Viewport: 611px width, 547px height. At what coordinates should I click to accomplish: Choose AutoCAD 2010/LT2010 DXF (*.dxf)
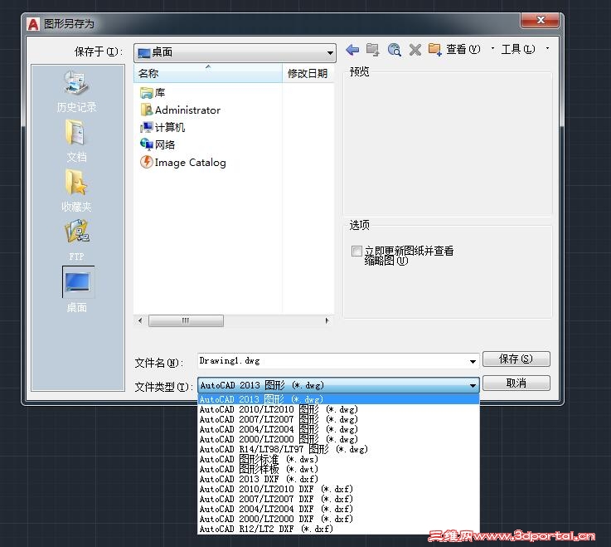(338, 489)
